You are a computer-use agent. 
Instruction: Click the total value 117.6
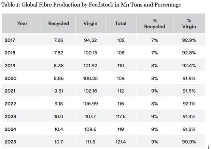(121, 117)
